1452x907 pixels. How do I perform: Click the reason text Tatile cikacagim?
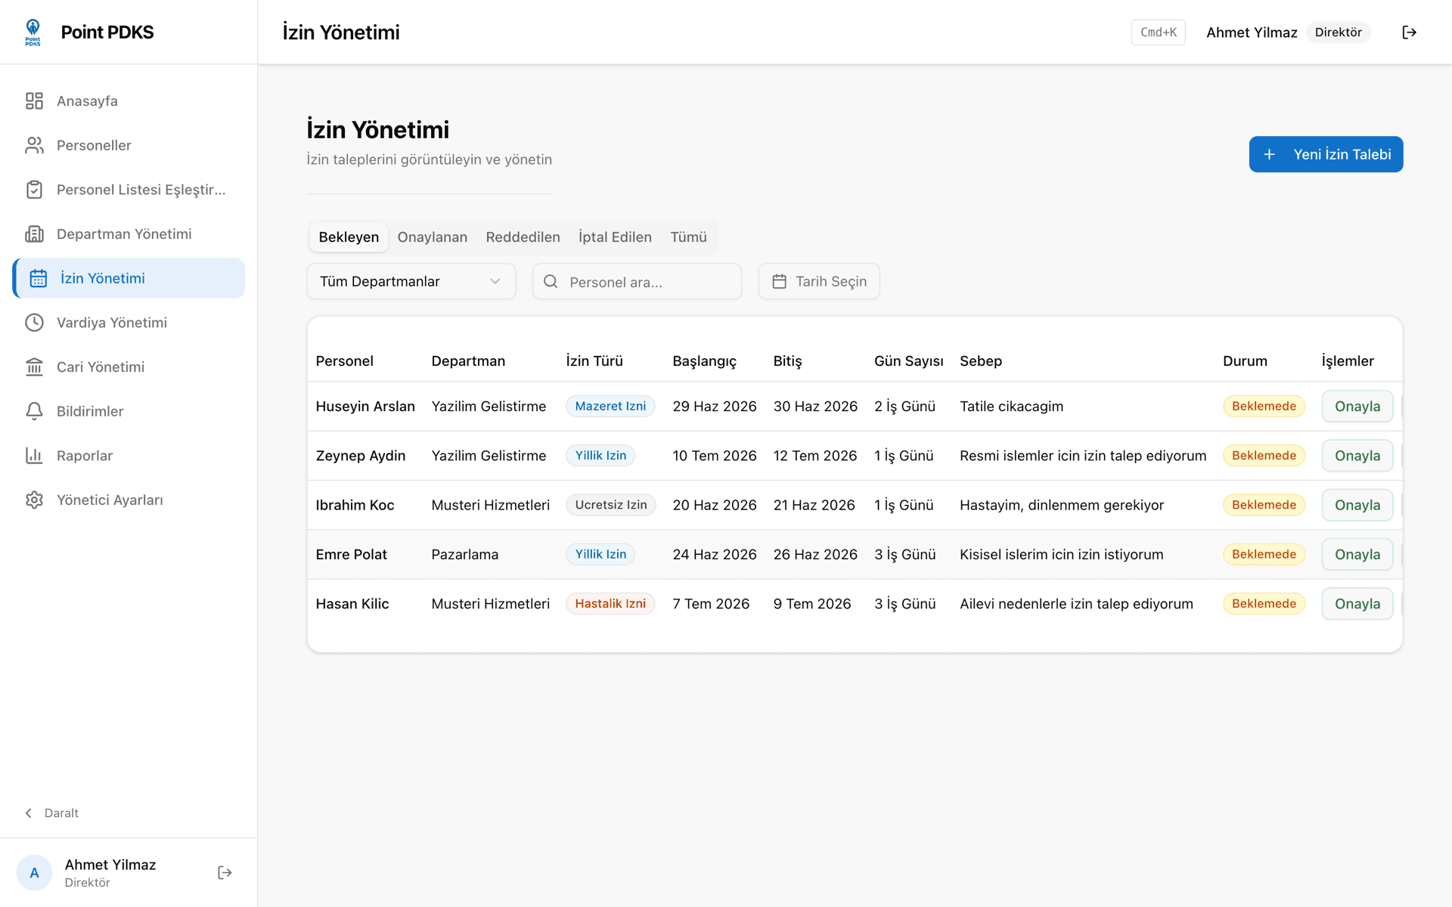[1011, 407]
